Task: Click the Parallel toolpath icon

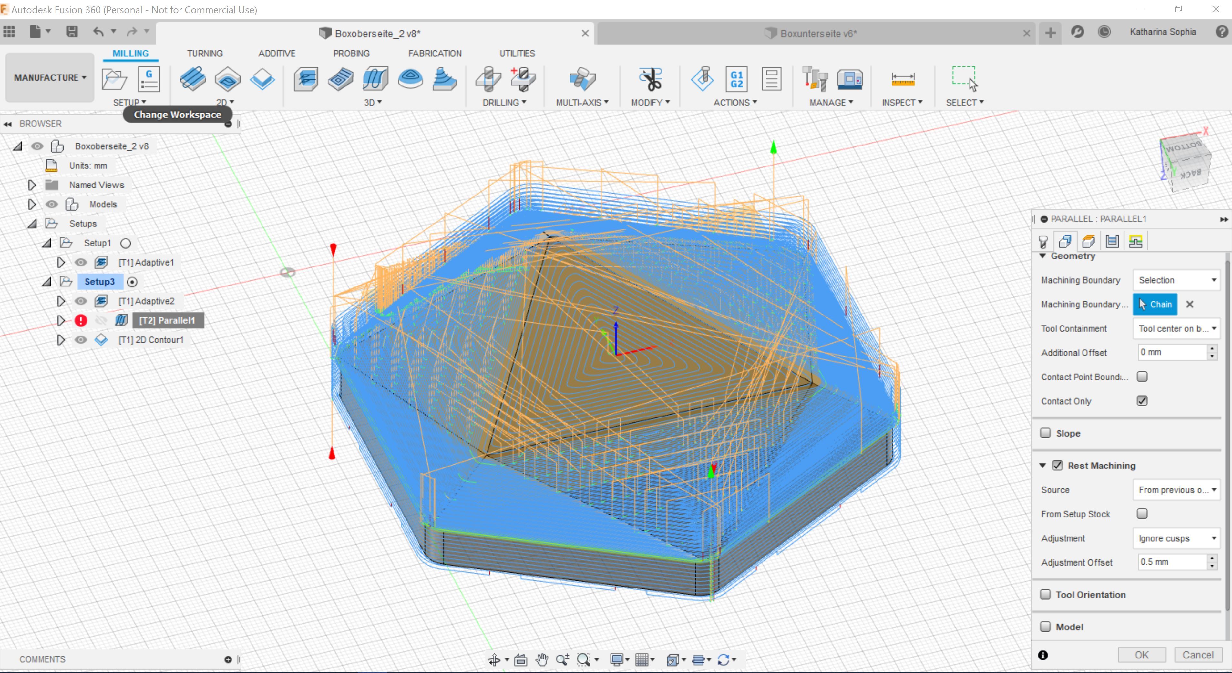Action: pos(340,79)
